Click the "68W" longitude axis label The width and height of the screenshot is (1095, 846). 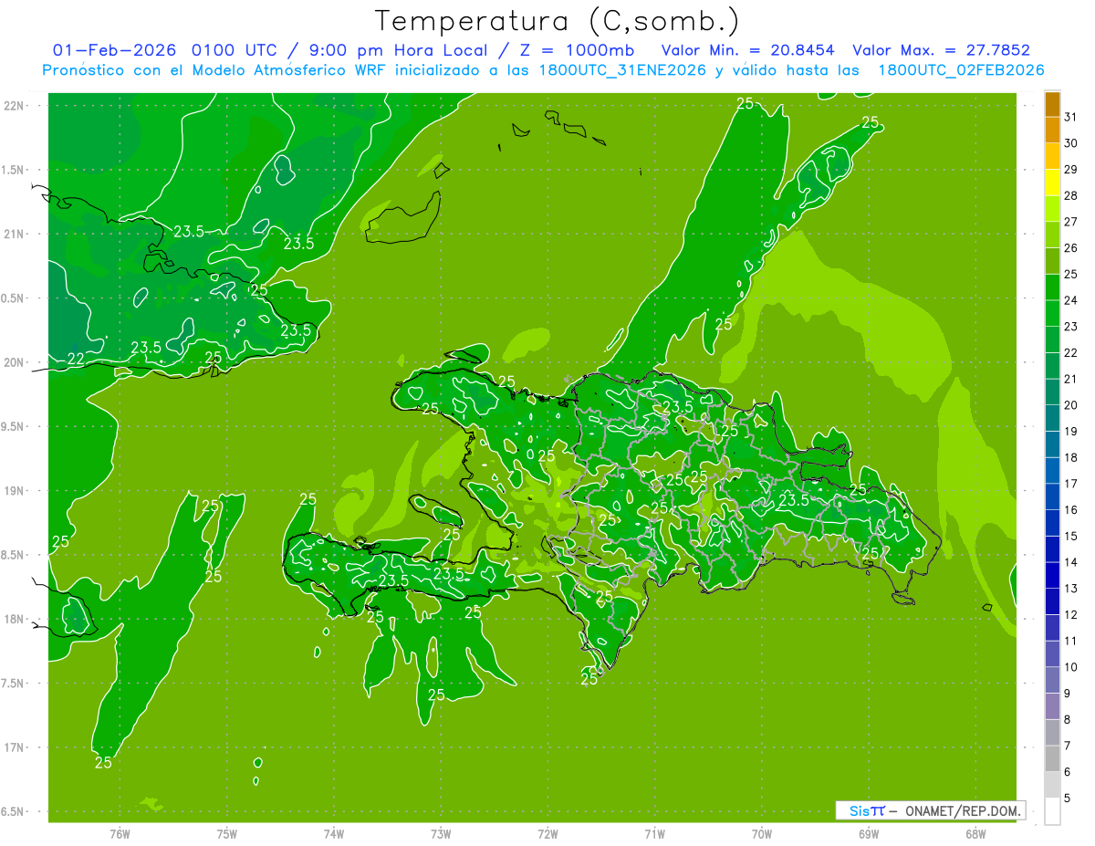click(x=975, y=834)
